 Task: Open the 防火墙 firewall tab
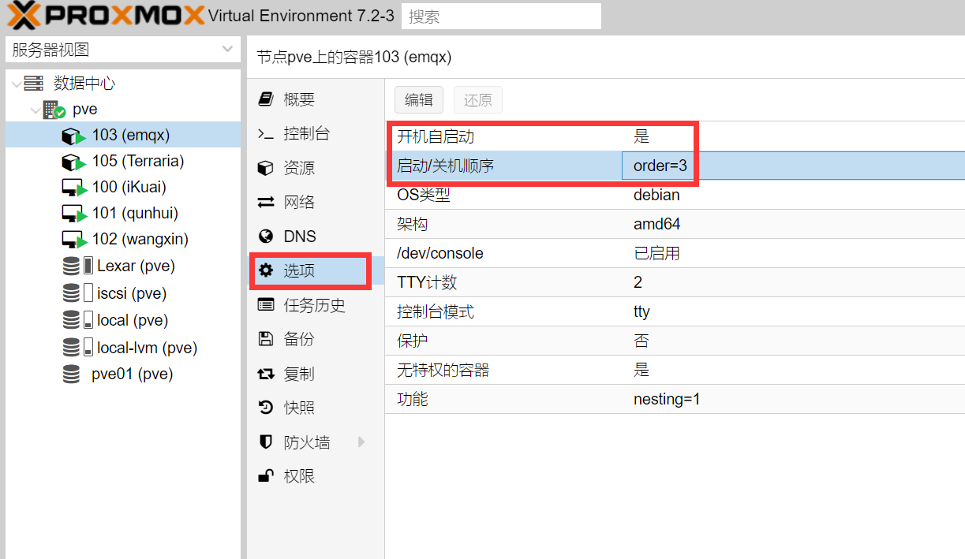[316, 442]
